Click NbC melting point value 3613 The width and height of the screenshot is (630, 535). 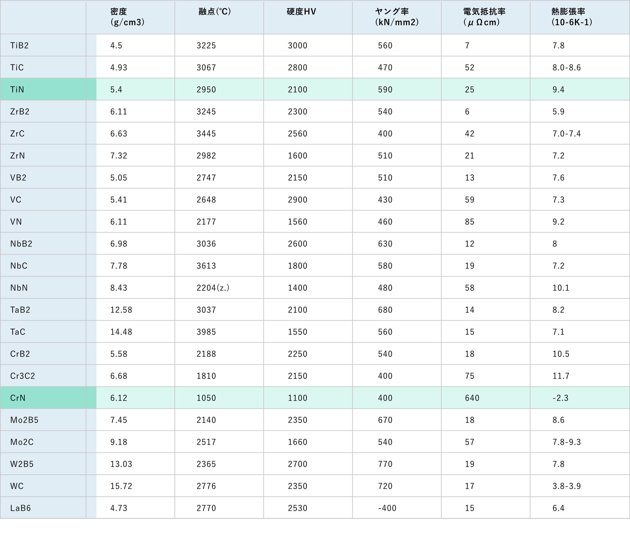[x=206, y=266]
